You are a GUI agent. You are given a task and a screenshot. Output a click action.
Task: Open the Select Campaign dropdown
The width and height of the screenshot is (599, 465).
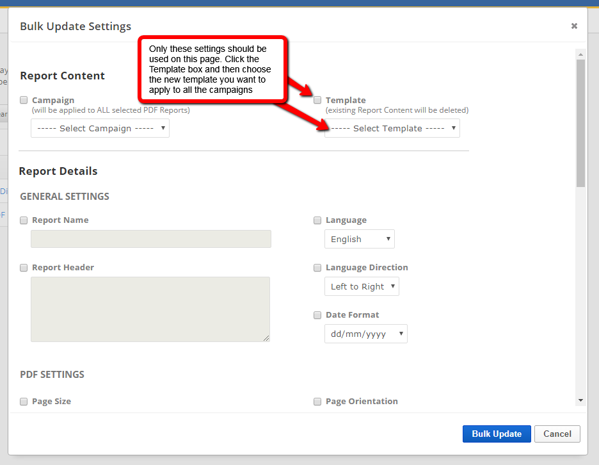coord(100,129)
